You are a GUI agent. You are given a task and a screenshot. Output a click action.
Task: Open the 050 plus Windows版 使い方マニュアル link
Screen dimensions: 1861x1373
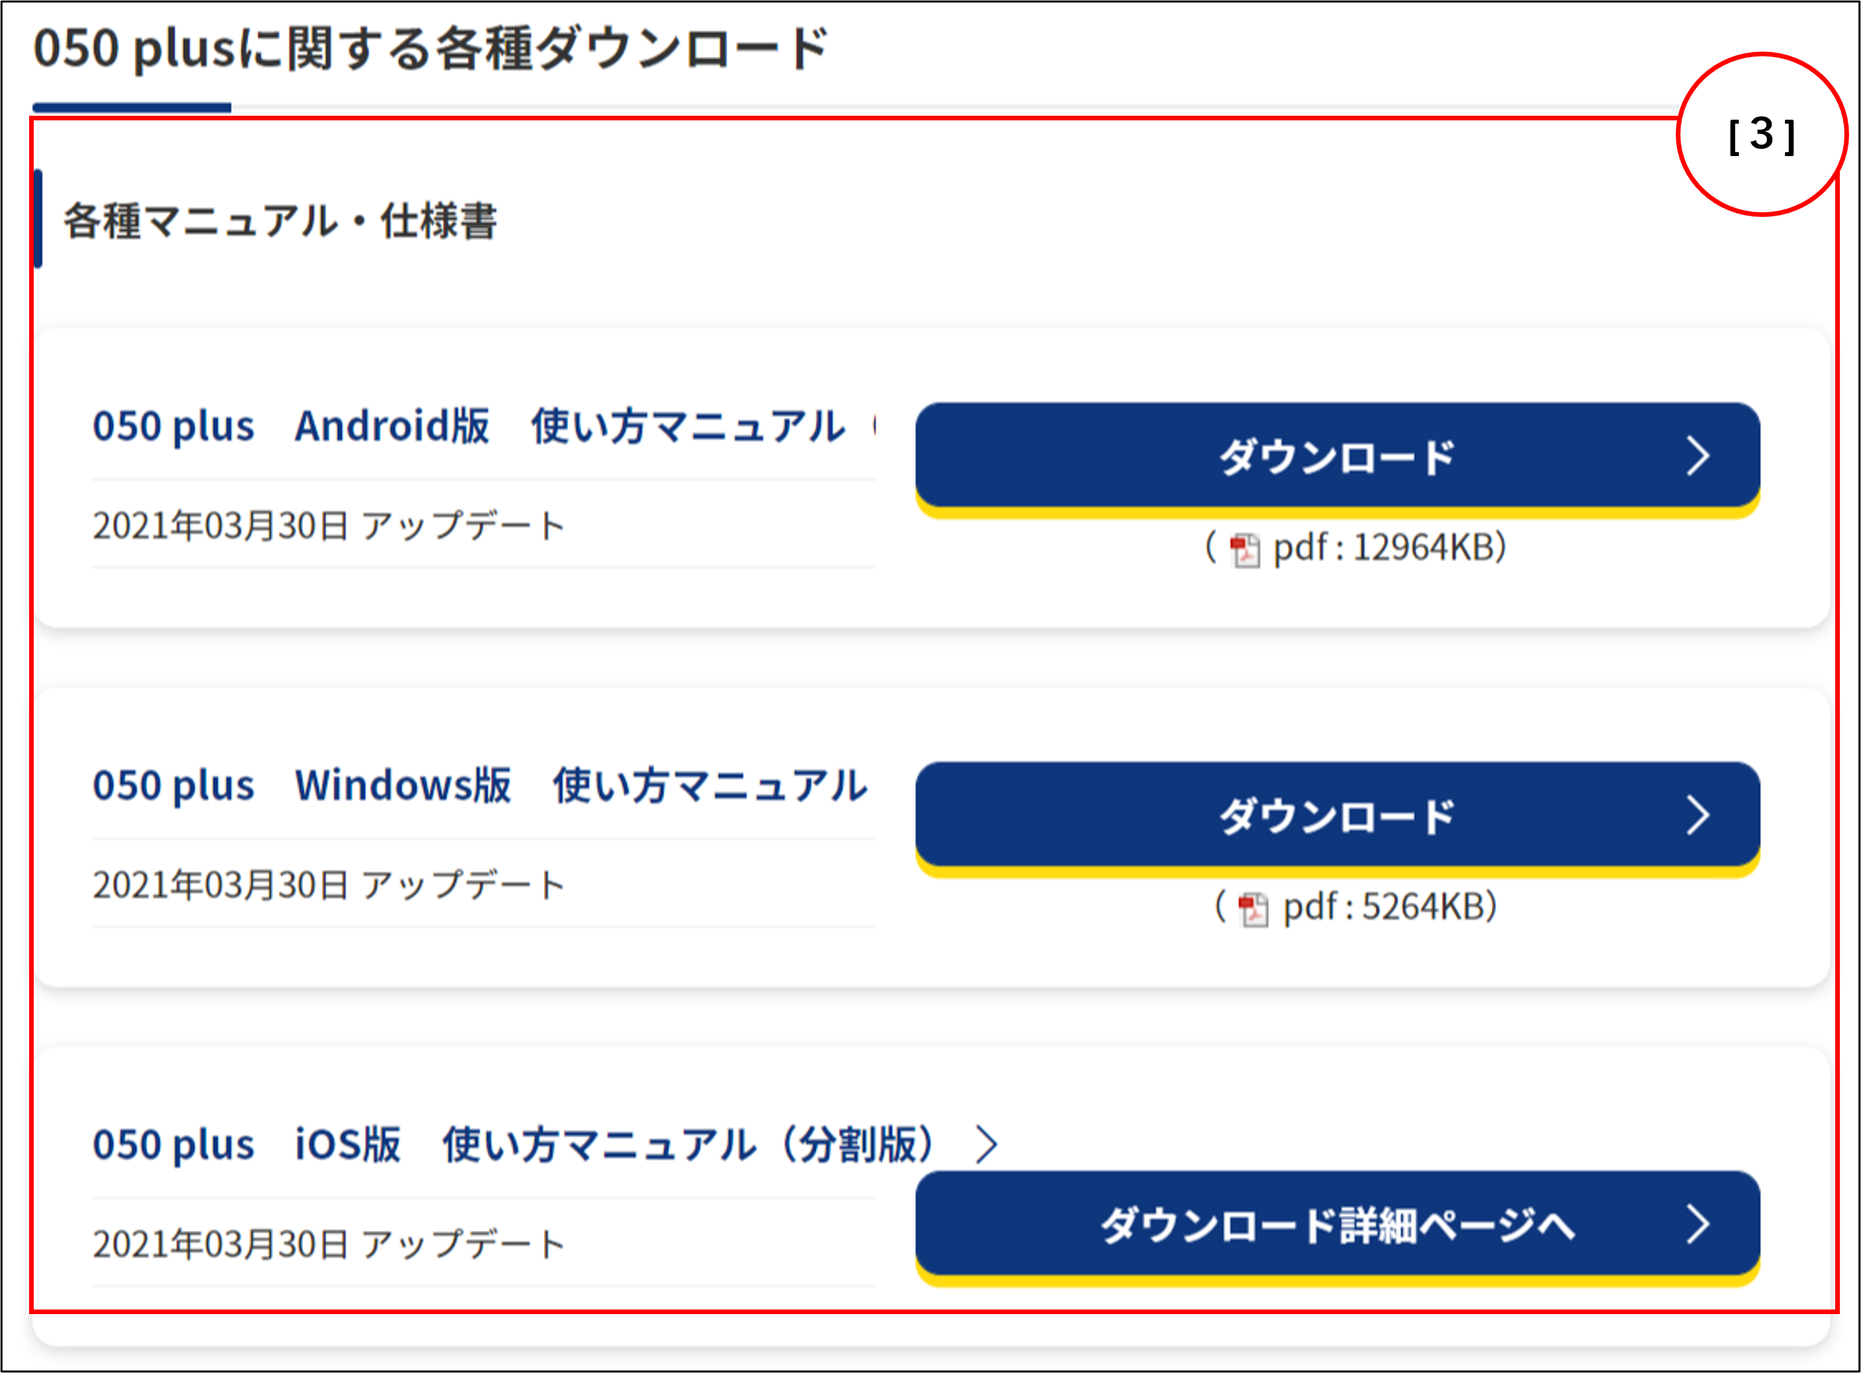click(x=479, y=786)
